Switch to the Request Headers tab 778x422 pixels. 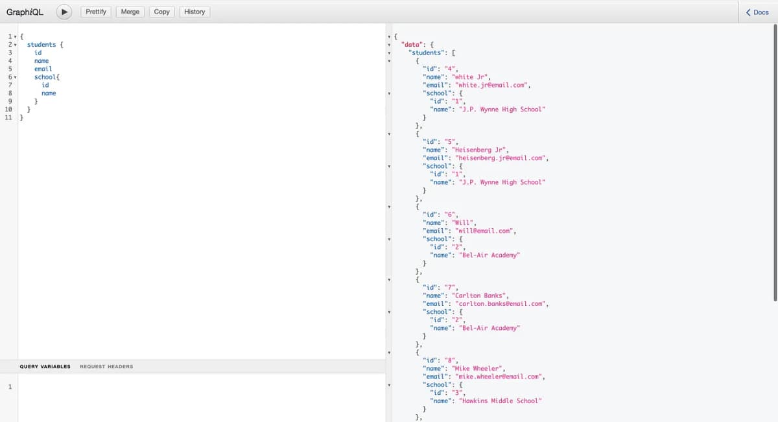pos(106,367)
